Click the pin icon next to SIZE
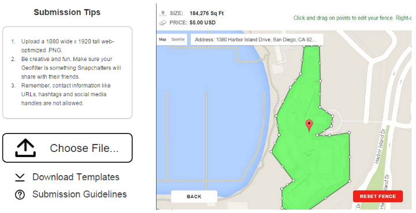This screenshot has width=416, height=213. coord(163,13)
